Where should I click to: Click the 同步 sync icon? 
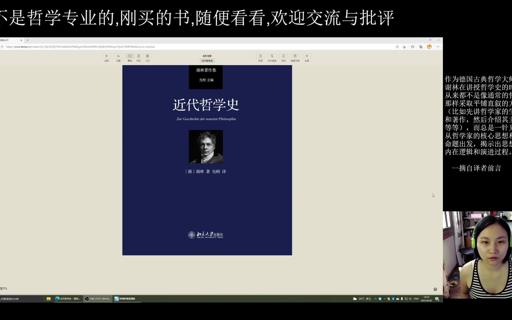(284, 56)
